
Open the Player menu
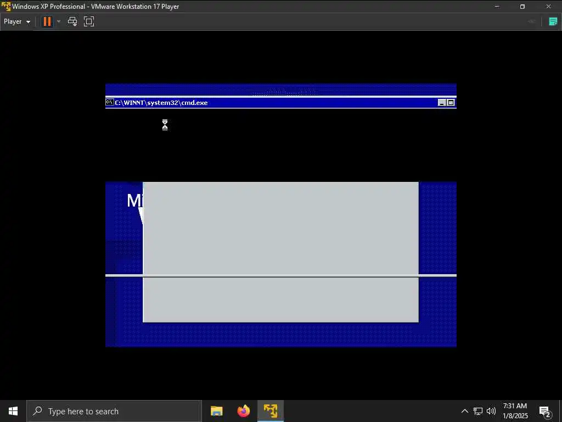16,21
